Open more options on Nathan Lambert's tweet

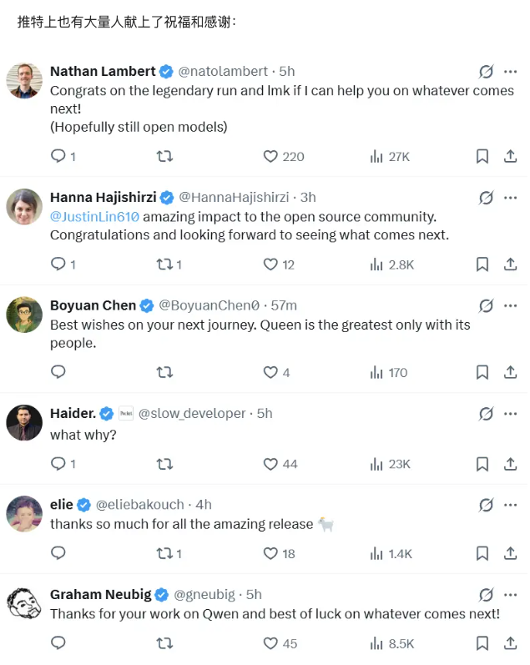point(511,72)
